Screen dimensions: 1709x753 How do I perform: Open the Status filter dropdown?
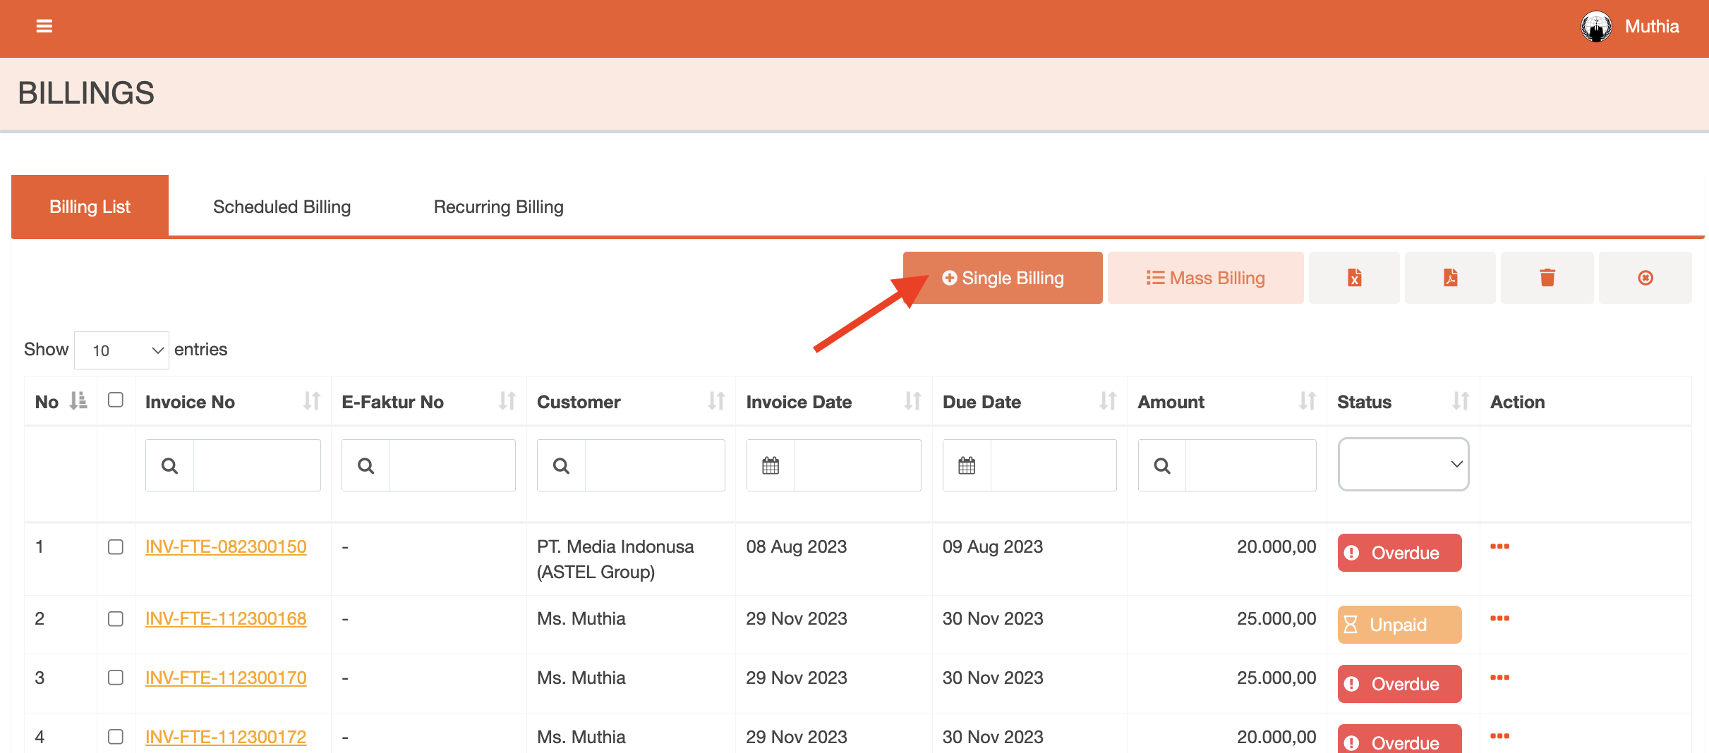[x=1403, y=464]
